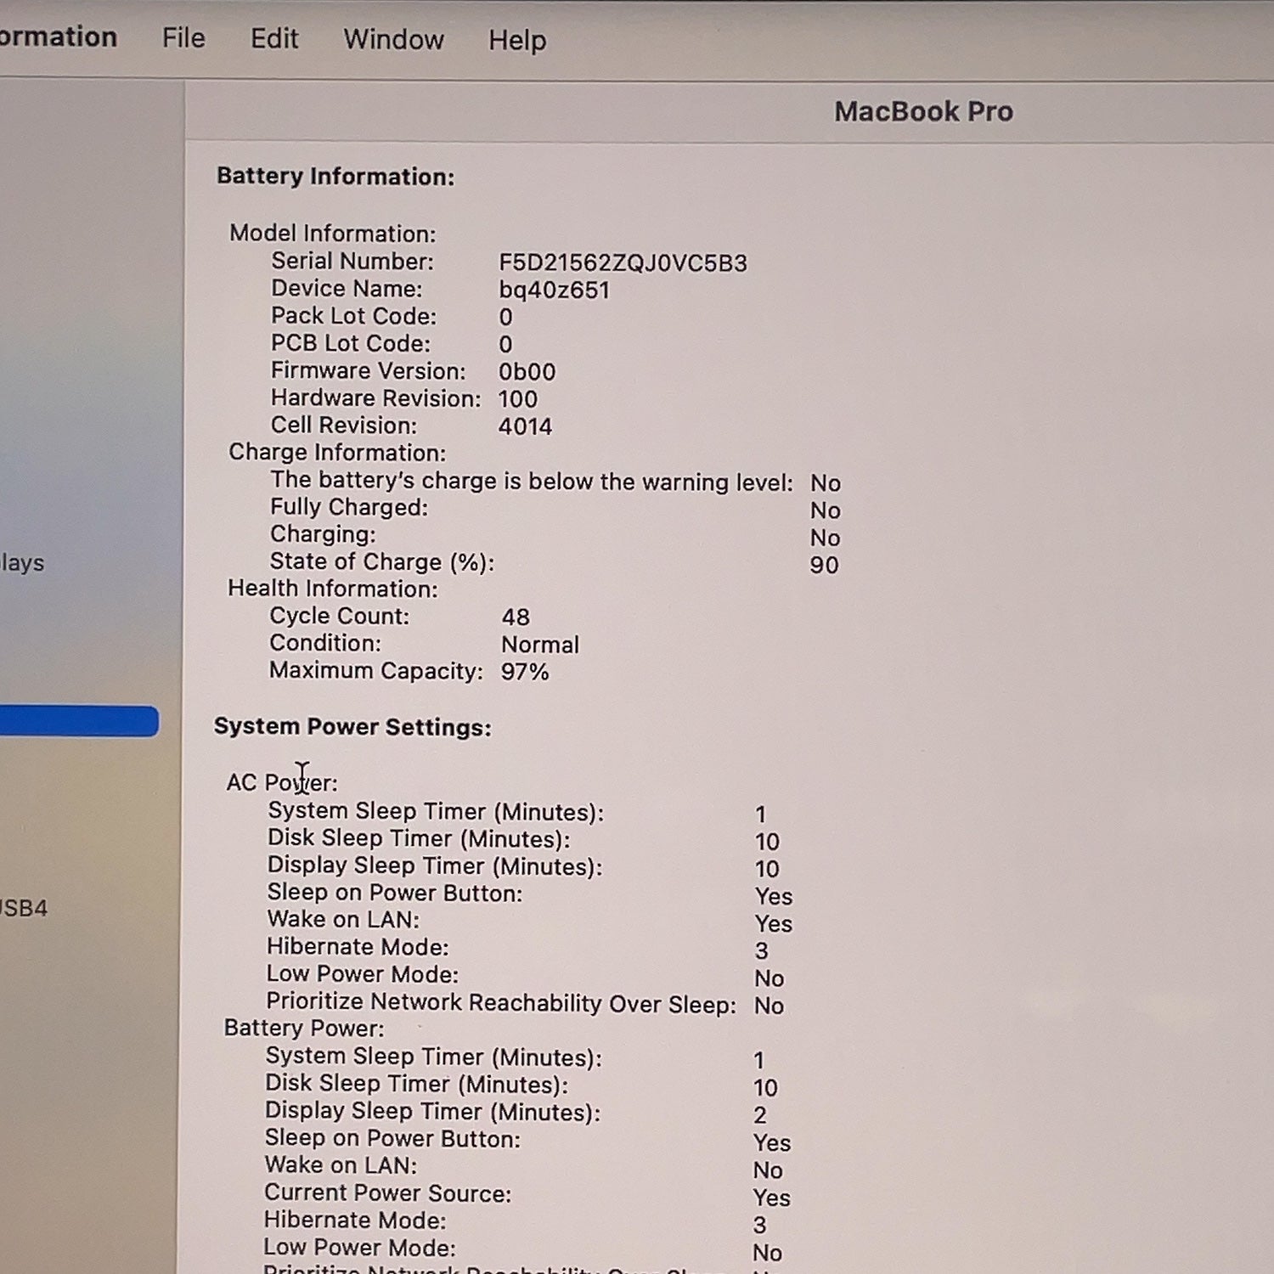Click the battery charge warning level line
The image size is (1274, 1274).
click(x=532, y=482)
